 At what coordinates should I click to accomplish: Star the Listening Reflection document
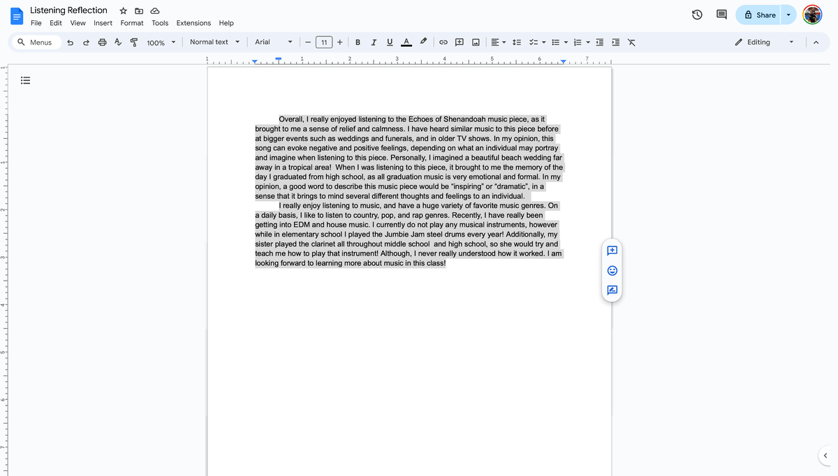click(x=123, y=10)
